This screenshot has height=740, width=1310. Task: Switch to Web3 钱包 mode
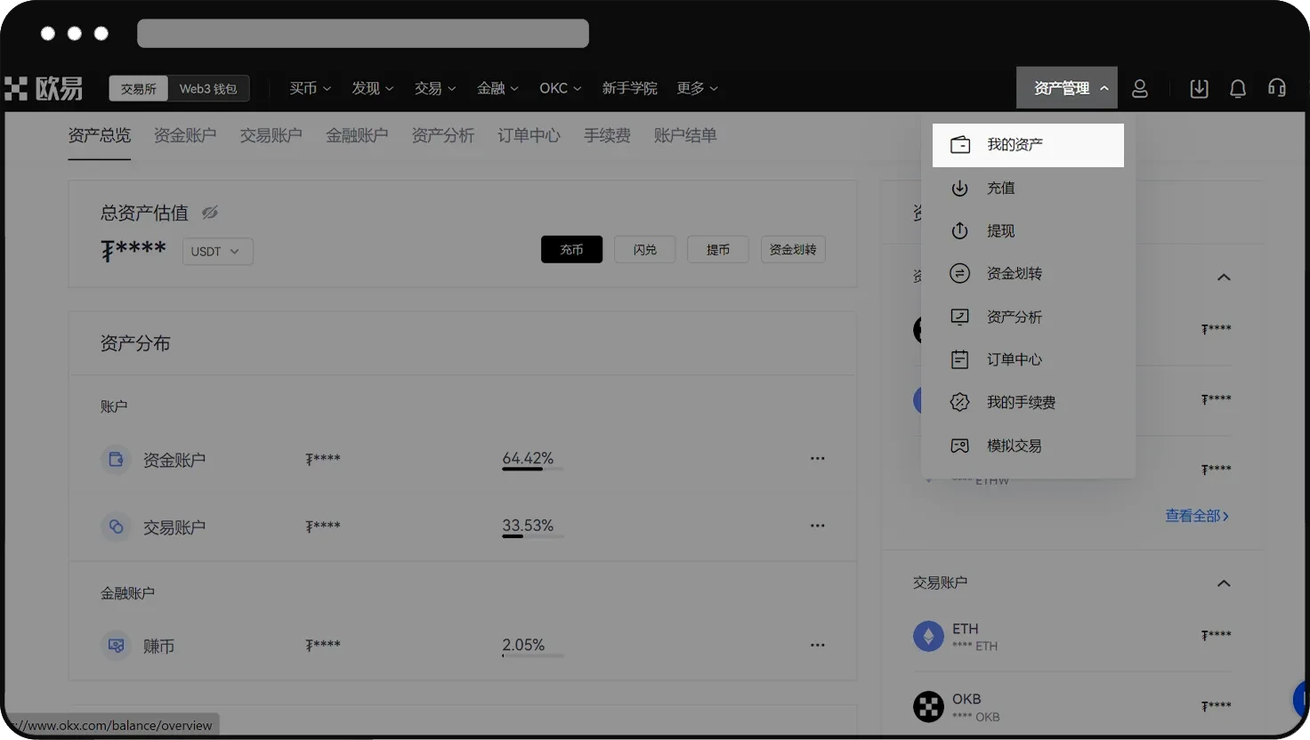click(208, 89)
